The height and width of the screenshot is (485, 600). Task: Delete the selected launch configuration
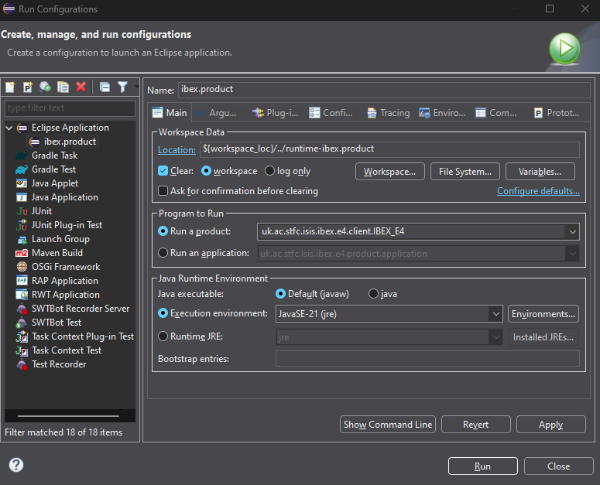point(81,87)
